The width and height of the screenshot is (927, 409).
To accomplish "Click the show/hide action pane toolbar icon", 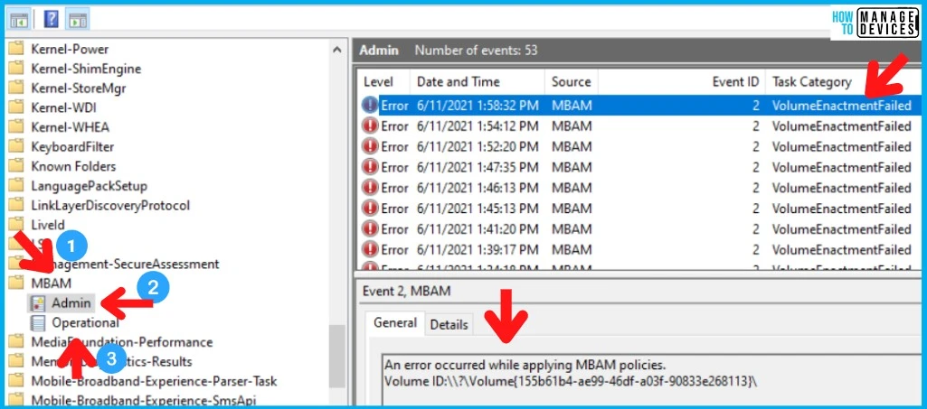I will tap(78, 20).
